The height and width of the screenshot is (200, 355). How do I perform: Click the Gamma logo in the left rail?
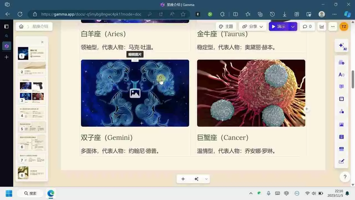[x=7, y=46]
